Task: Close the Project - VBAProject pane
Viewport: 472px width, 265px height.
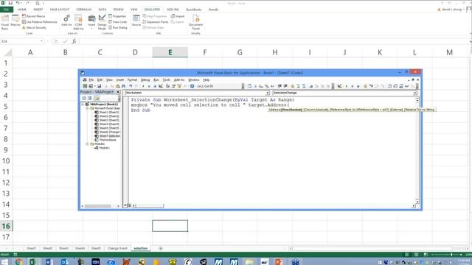Action: [118, 92]
